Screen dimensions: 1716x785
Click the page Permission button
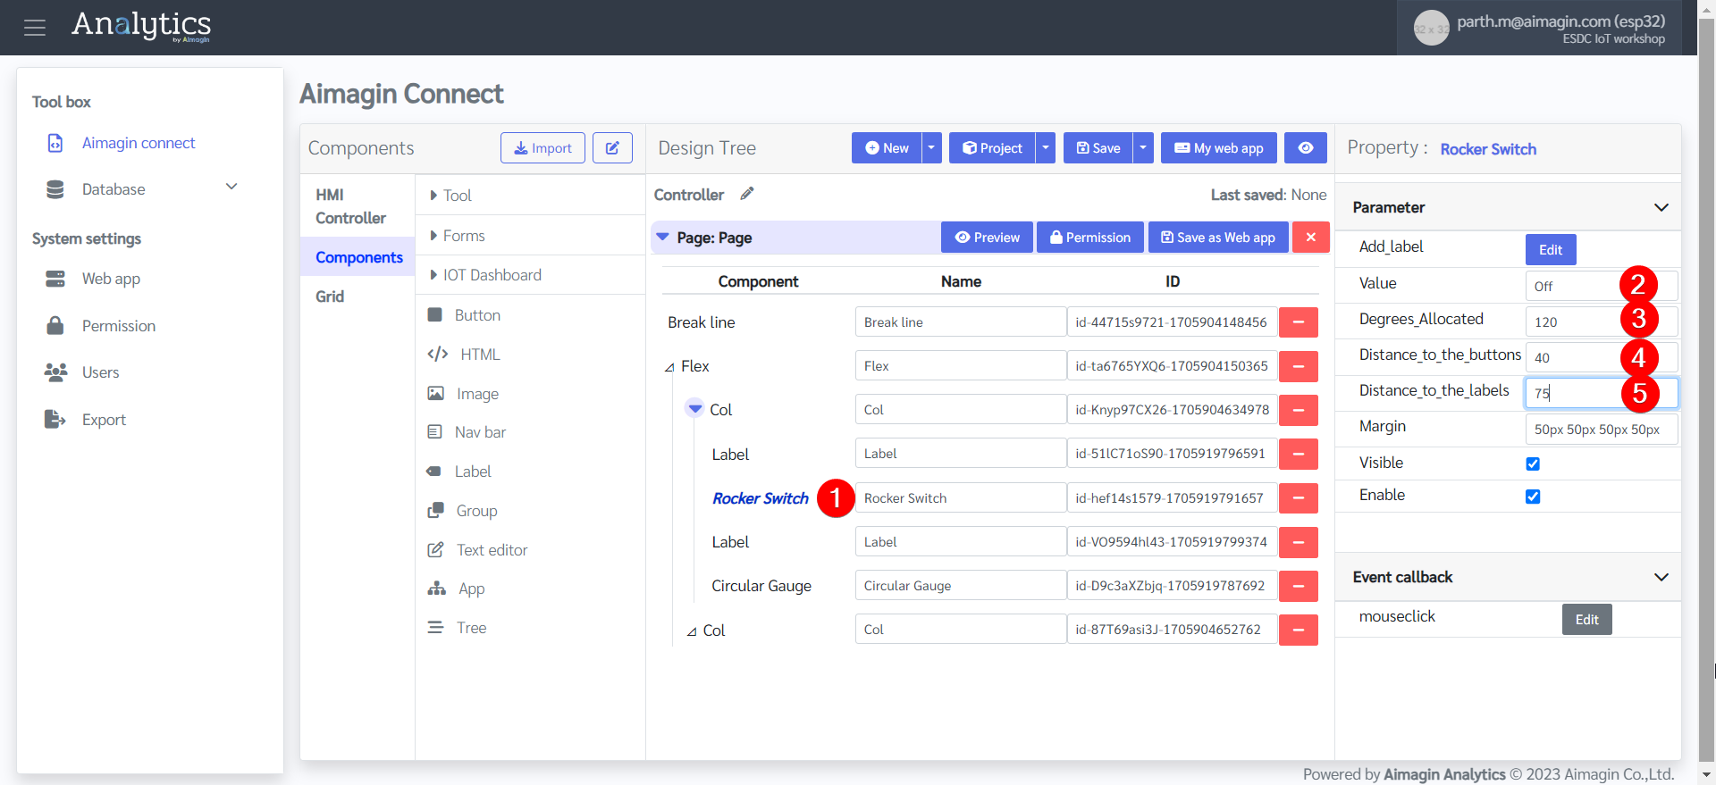1090,238
